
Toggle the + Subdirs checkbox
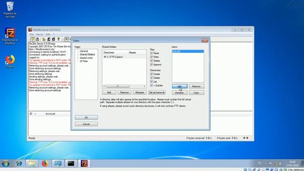pyautogui.click(x=152, y=85)
